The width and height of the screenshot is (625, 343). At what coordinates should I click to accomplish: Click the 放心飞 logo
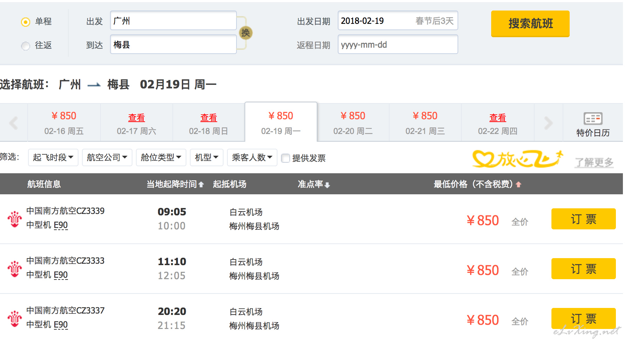pyautogui.click(x=518, y=159)
